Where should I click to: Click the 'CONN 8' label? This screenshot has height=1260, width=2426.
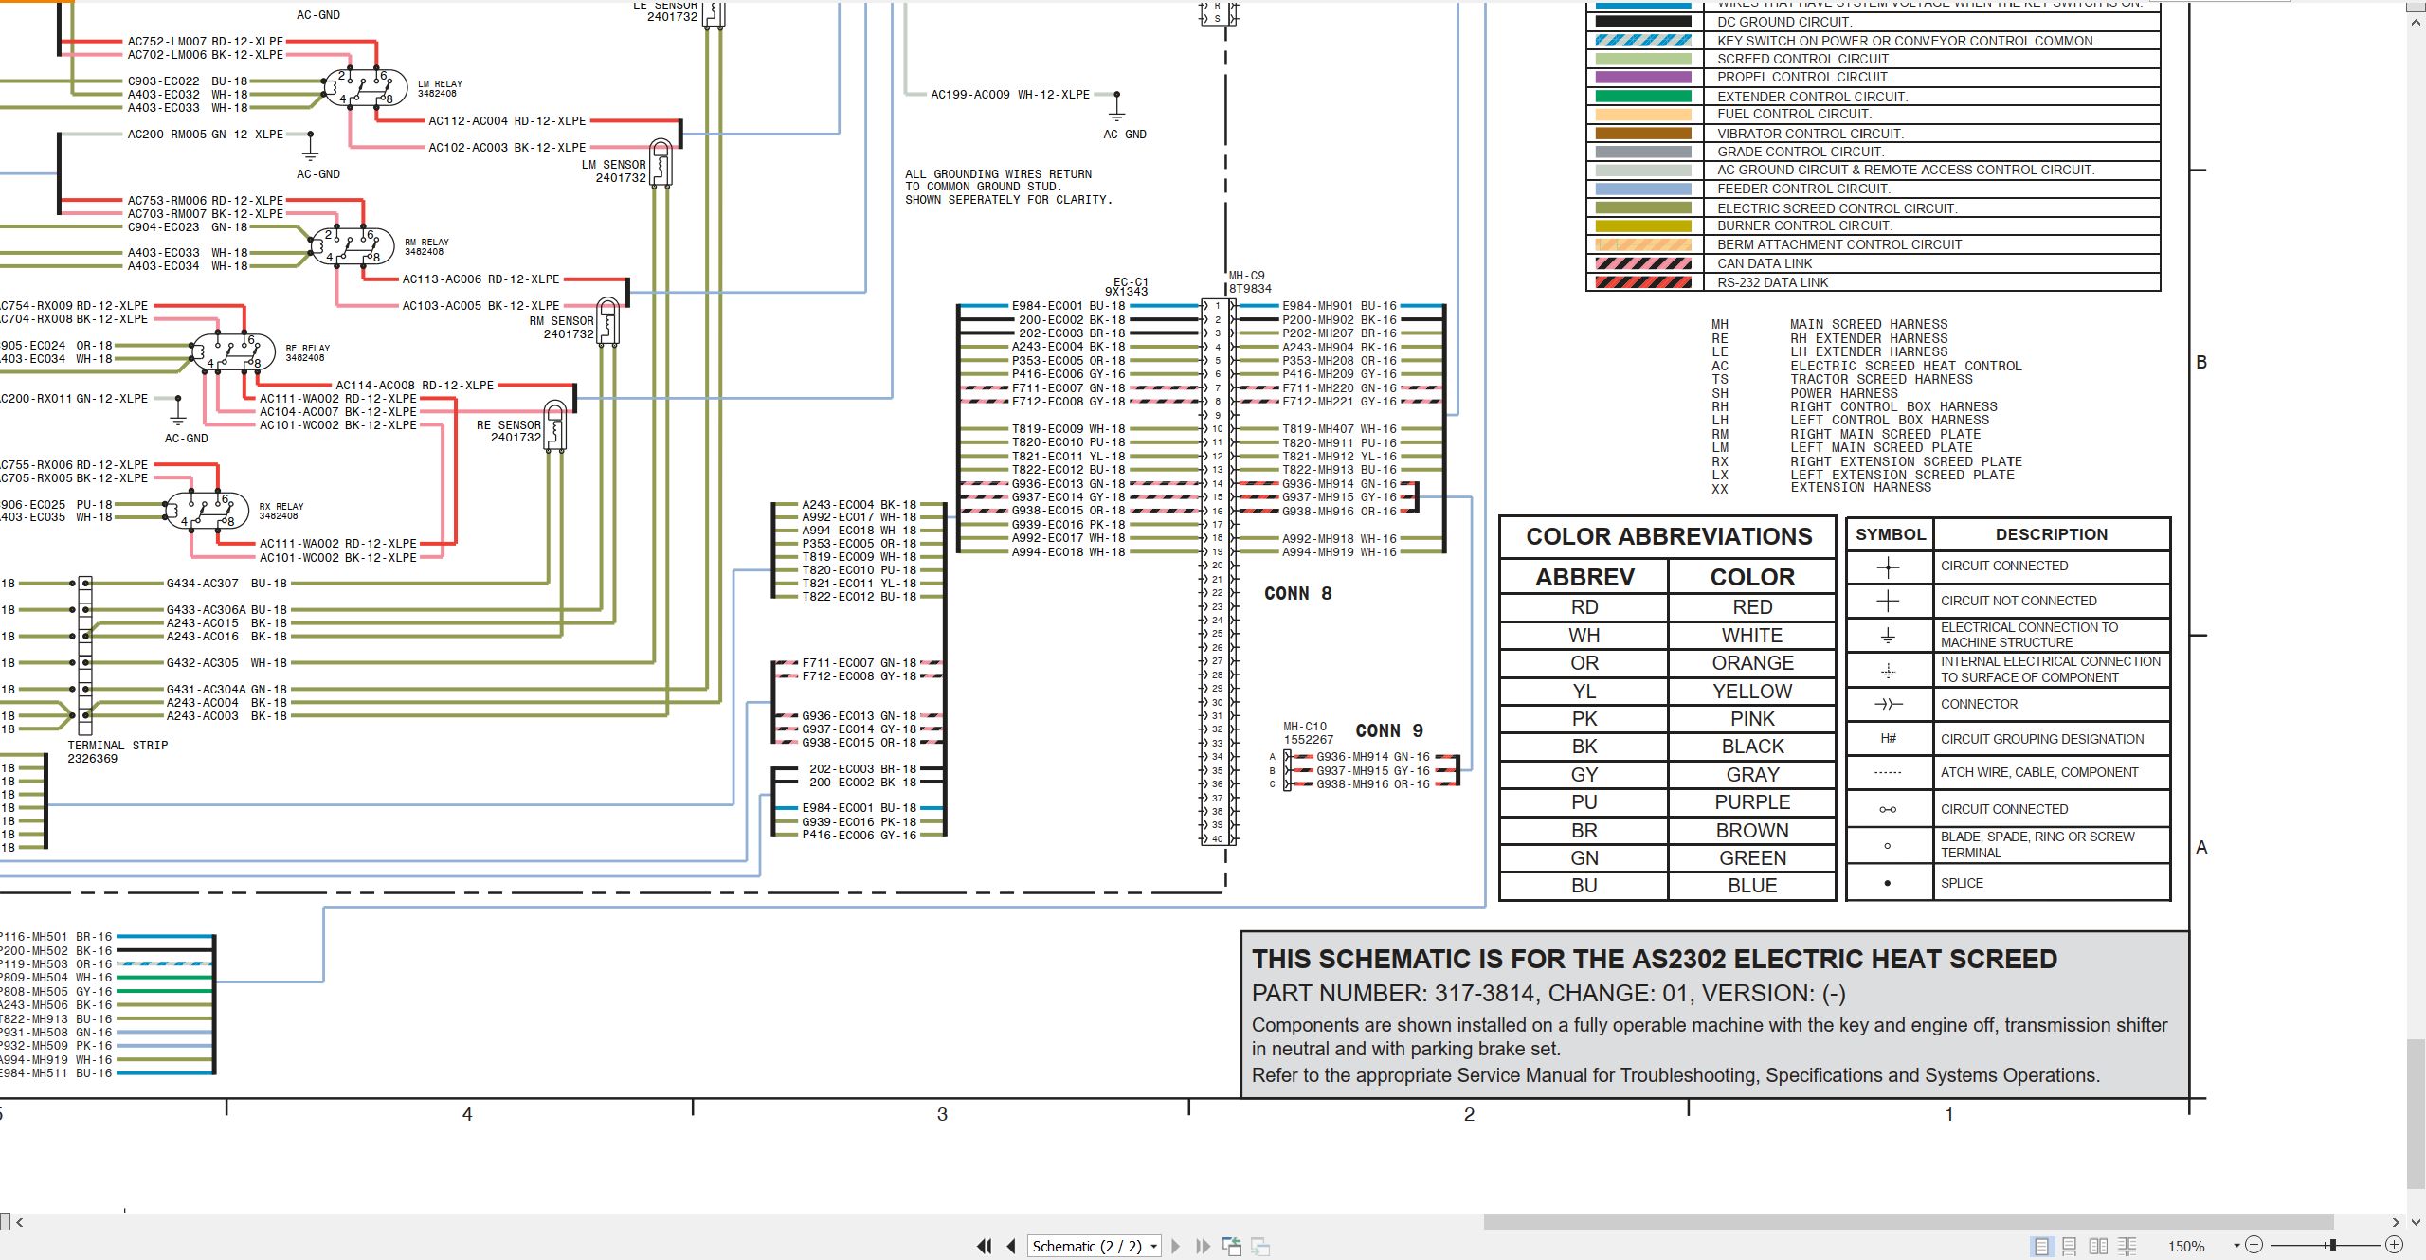(1298, 594)
